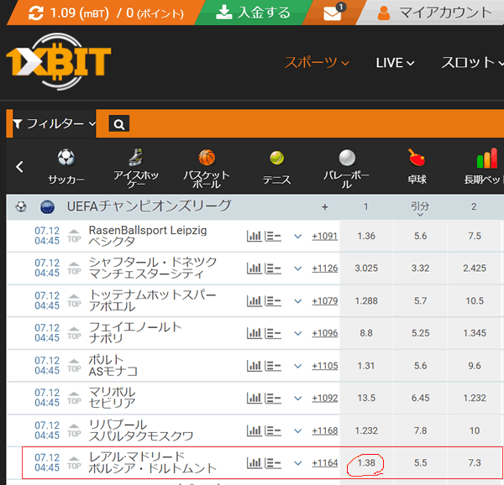Open the スロット menu

coord(472,63)
